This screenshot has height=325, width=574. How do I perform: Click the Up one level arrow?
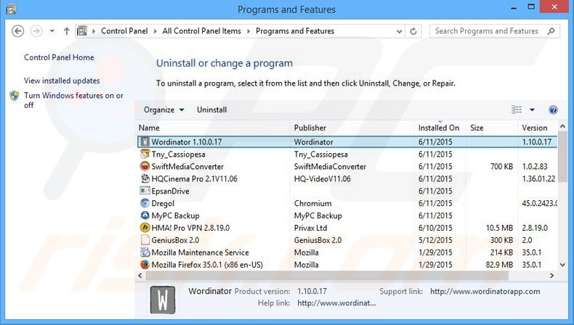67,31
